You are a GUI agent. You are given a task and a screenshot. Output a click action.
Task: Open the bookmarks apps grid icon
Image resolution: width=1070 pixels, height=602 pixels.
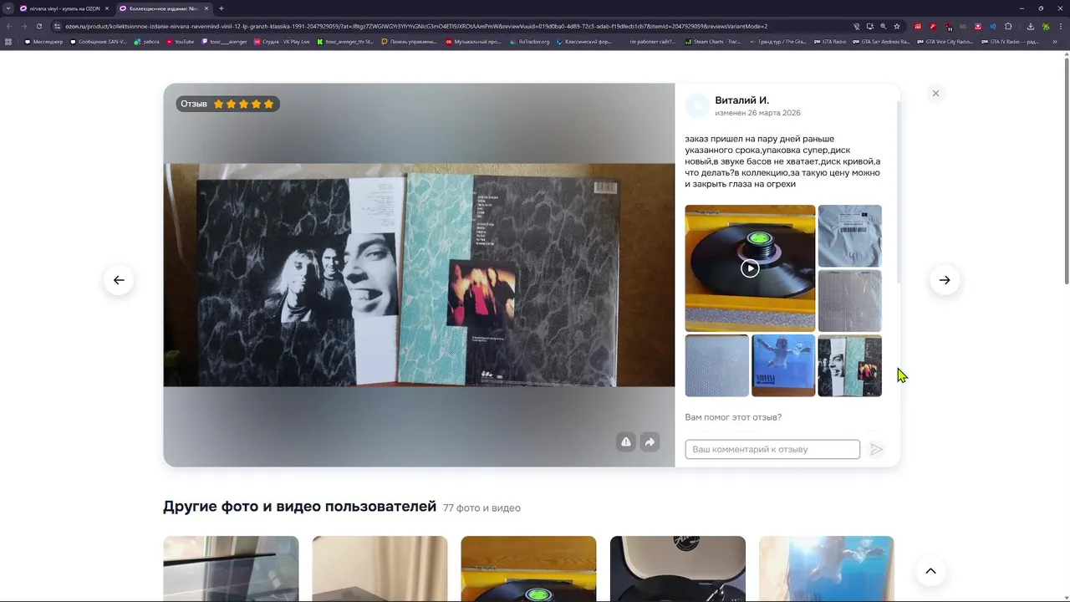point(9,42)
